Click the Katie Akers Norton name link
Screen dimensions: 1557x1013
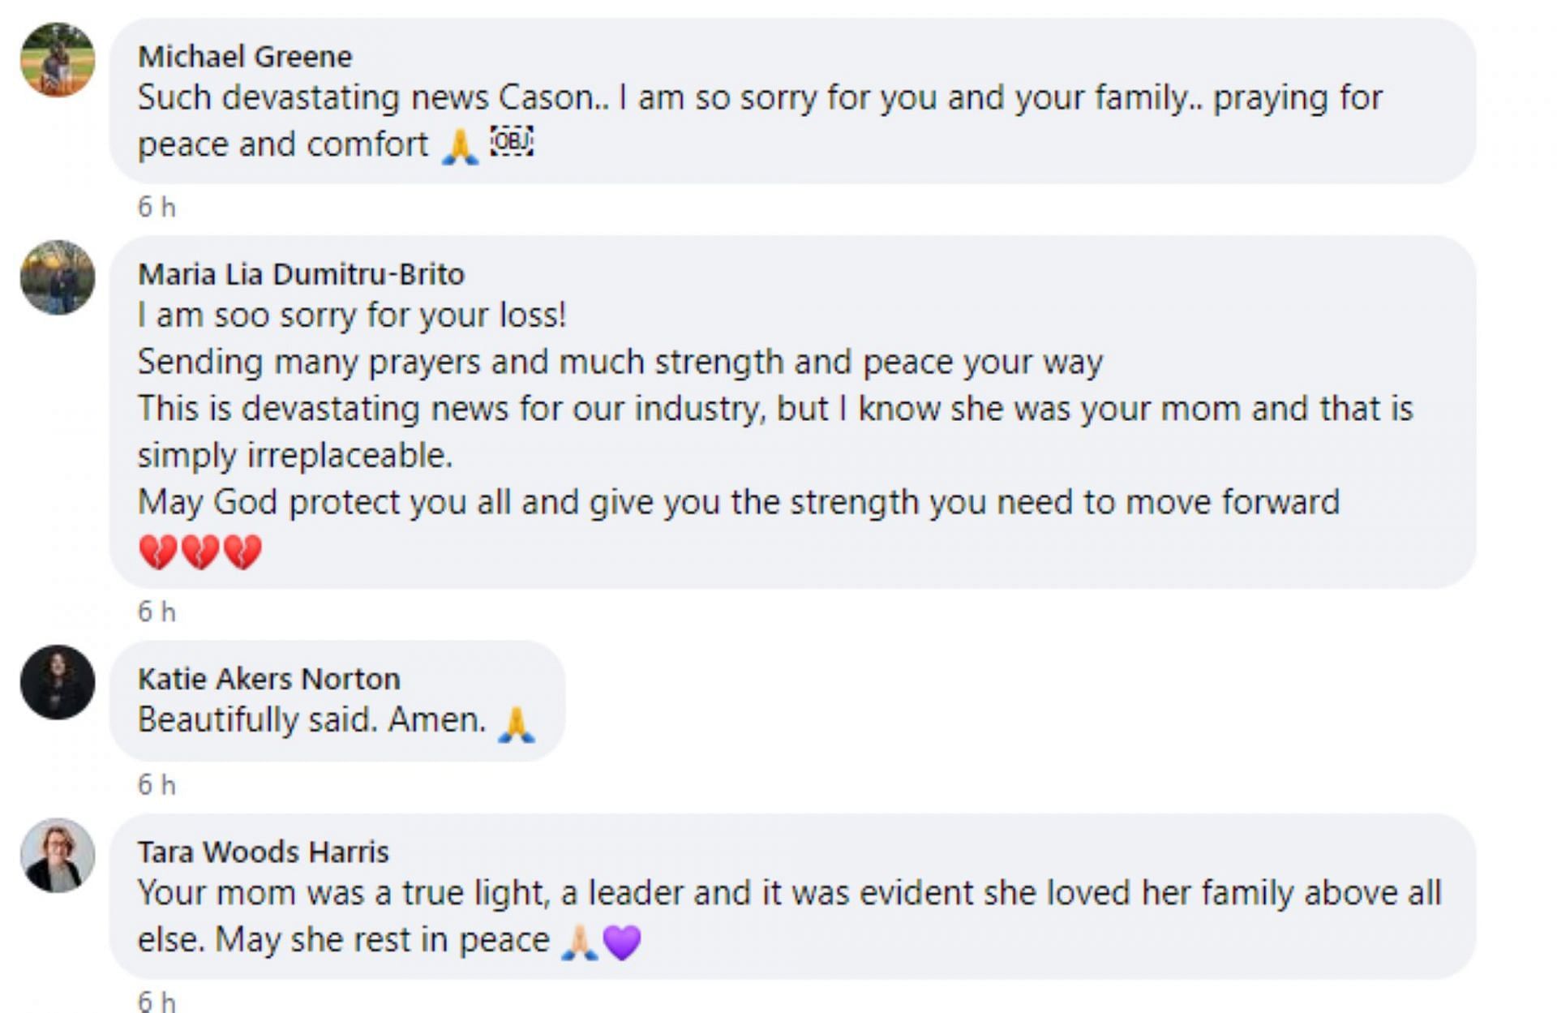(x=269, y=679)
